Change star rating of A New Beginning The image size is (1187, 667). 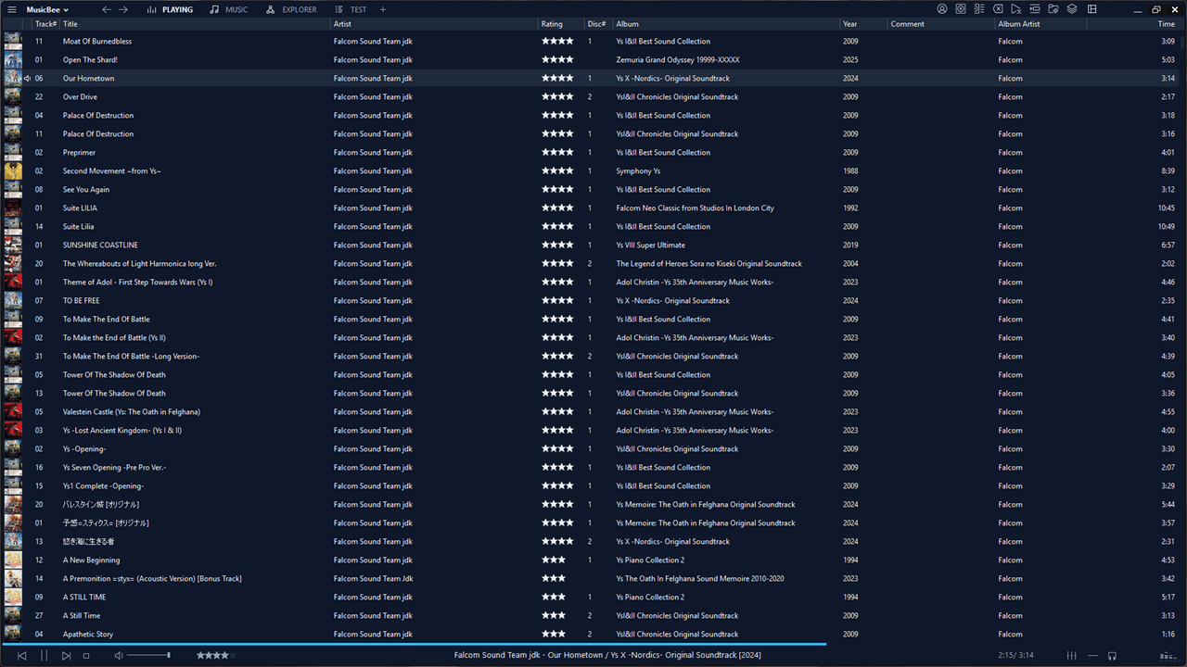point(554,560)
